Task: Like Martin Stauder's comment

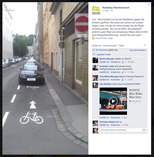Action: tap(104, 62)
